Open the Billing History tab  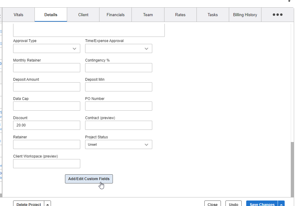(245, 14)
